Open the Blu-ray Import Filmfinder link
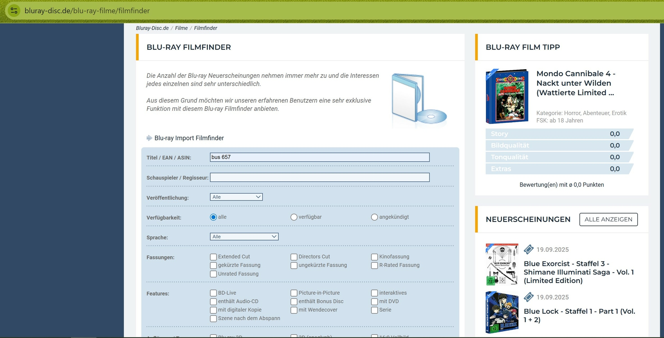 pos(189,138)
